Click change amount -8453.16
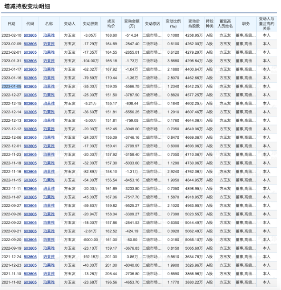The width and height of the screenshot is (281, 290). click(x=132, y=180)
